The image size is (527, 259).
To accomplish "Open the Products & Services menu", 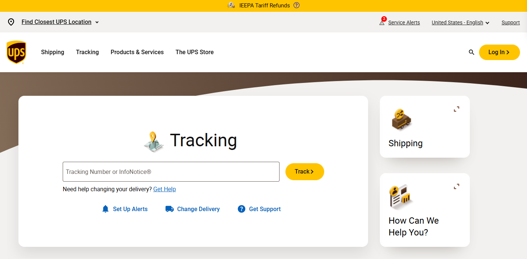I will (x=137, y=52).
